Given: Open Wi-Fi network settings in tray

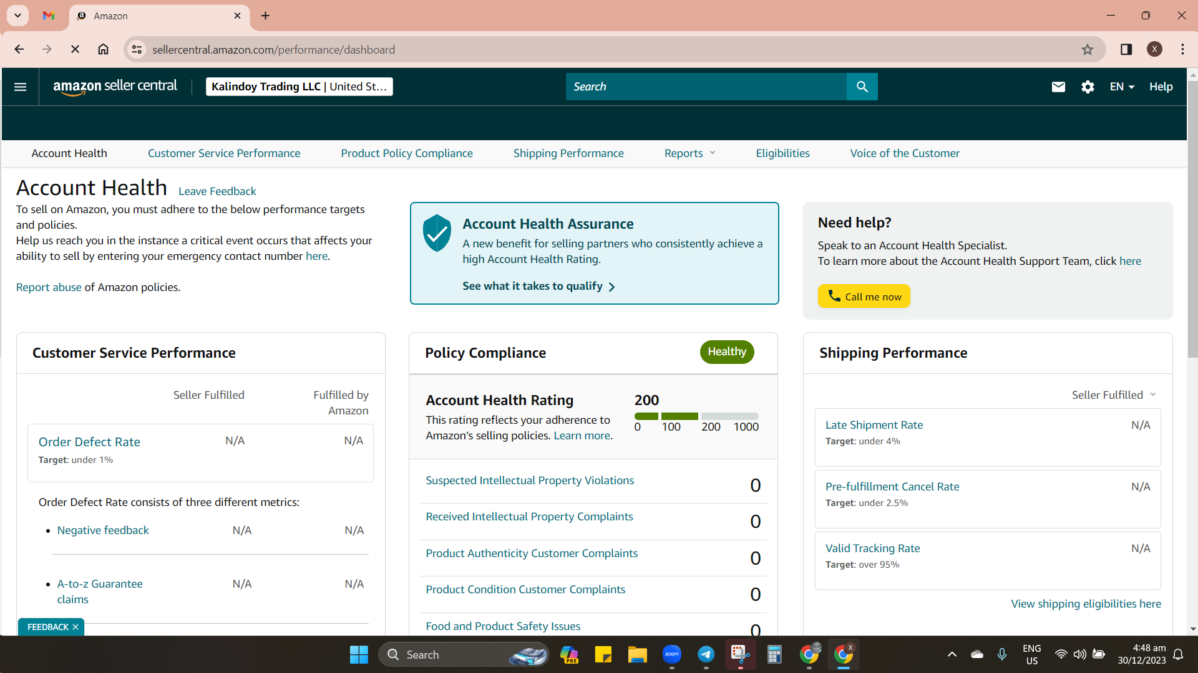Looking at the screenshot, I should pyautogui.click(x=1061, y=654).
